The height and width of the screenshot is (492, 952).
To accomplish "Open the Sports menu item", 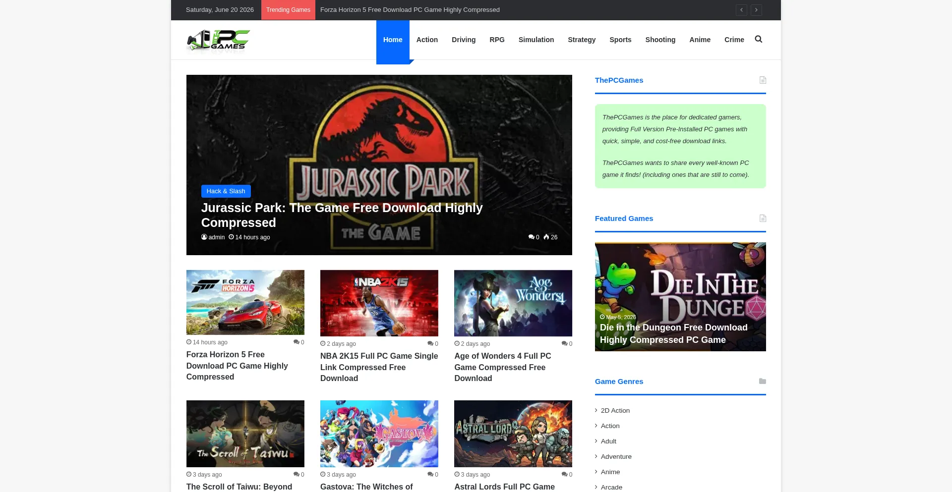I will click(620, 40).
